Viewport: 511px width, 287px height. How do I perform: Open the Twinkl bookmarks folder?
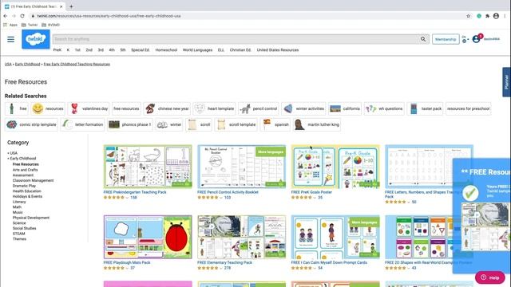pyautogui.click(x=30, y=25)
